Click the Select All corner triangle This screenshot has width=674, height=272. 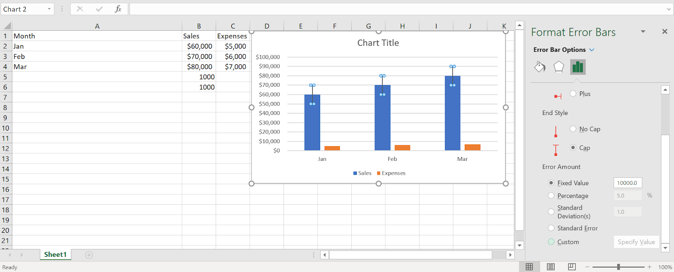point(7,26)
